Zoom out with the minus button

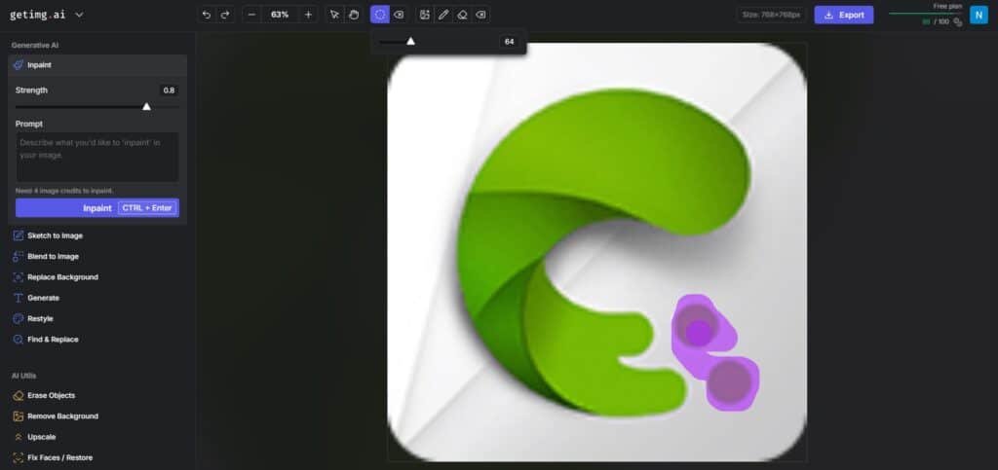coord(251,15)
